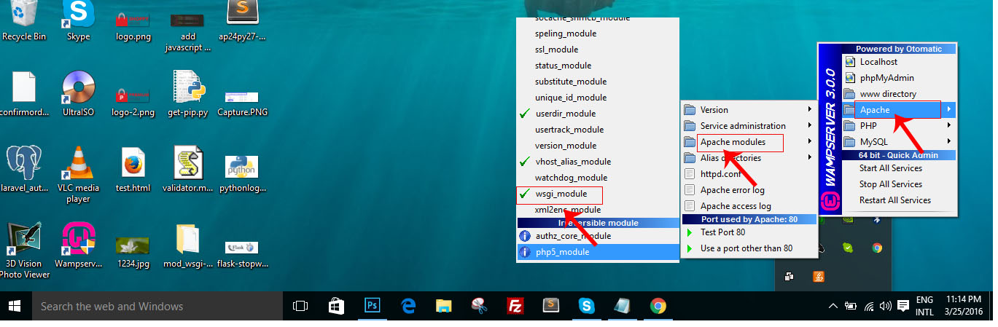Open the mod_wsgi folder on desktop
The image size is (998, 327).
coord(188,245)
